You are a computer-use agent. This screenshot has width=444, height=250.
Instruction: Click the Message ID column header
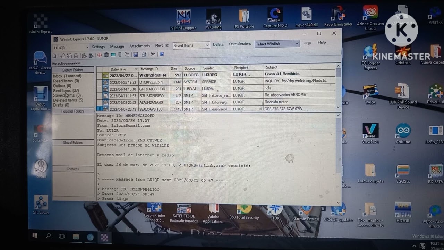pos(154,69)
